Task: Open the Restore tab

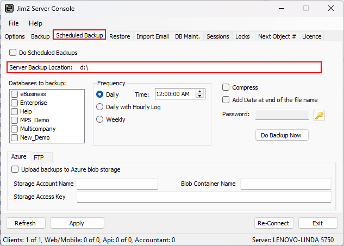Action: point(120,36)
